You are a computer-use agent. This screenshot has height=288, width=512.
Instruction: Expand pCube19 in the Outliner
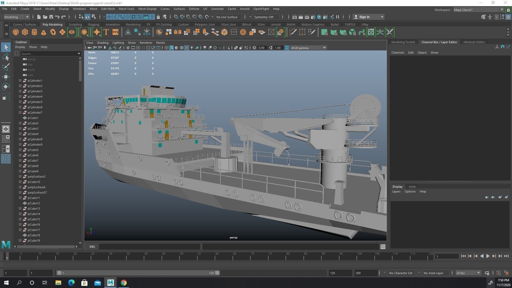tap(20, 241)
